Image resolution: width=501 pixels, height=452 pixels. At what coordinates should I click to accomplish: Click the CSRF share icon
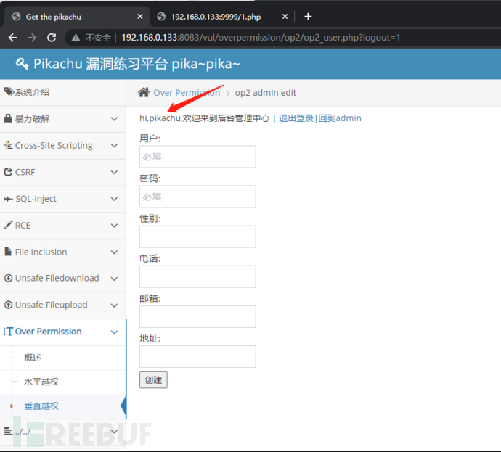coord(8,172)
